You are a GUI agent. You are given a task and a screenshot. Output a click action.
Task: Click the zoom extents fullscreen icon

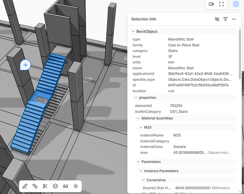[222, 4]
